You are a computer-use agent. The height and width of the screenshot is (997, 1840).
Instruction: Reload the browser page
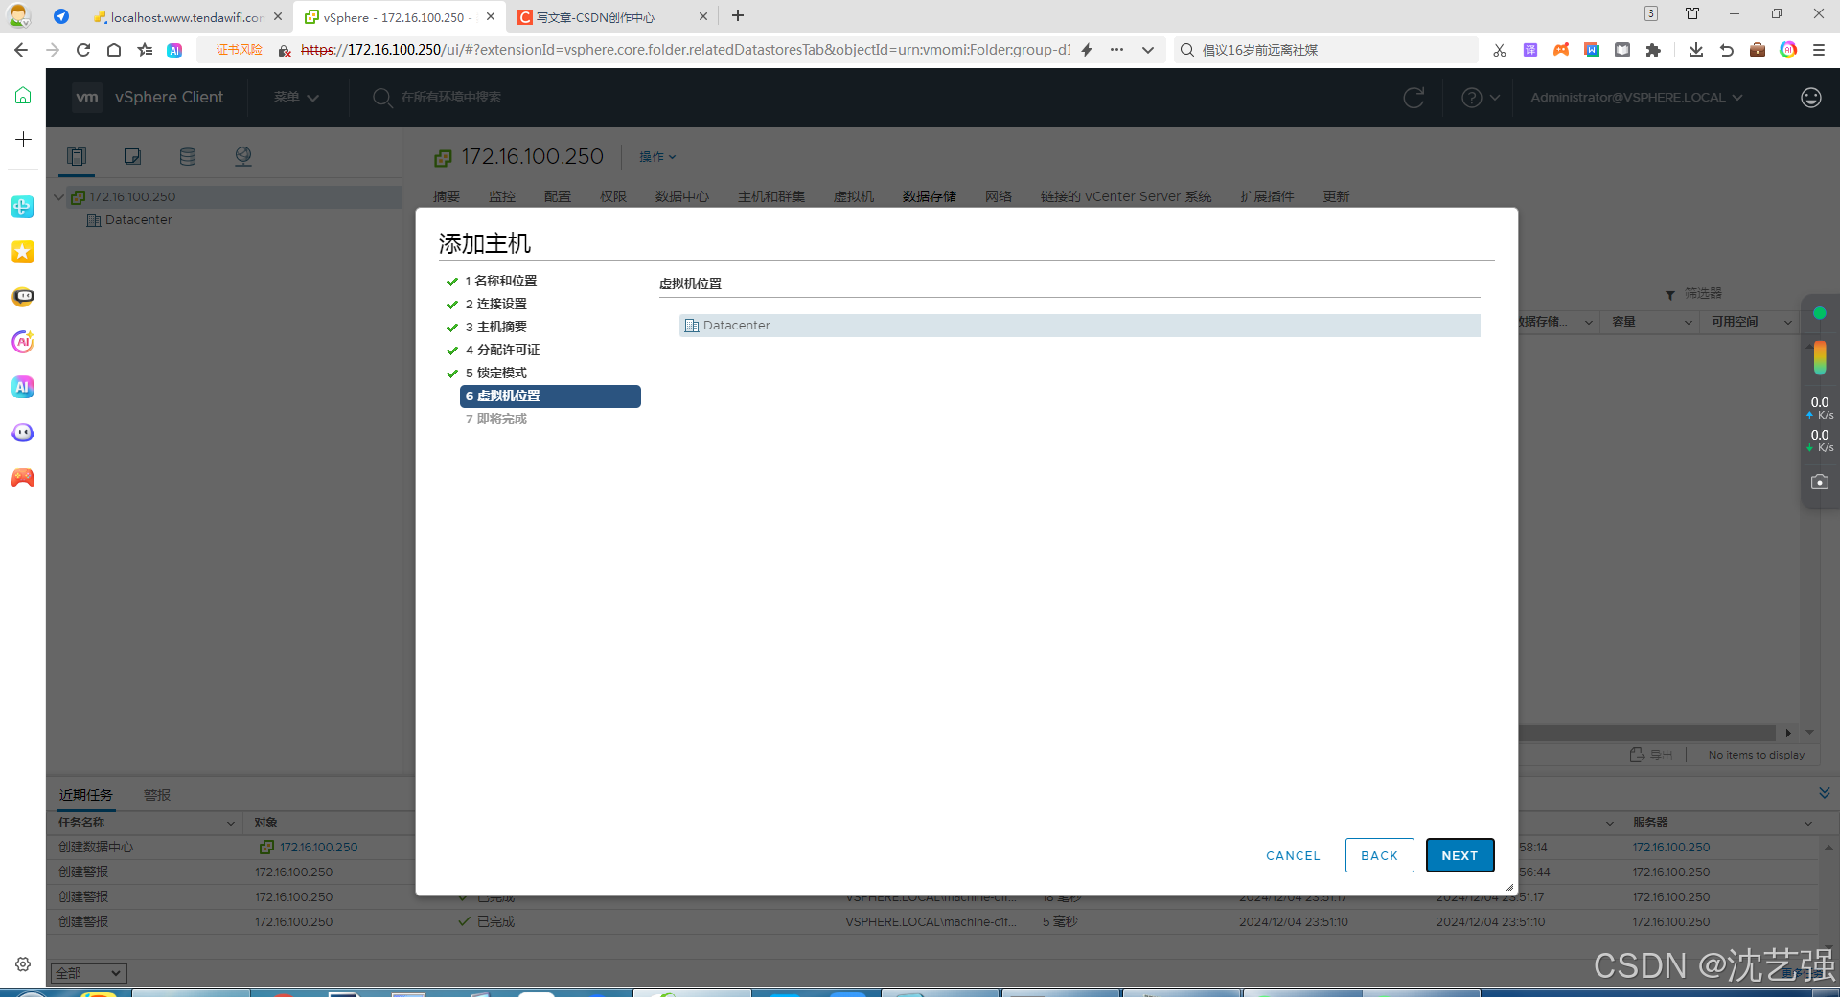[83, 50]
